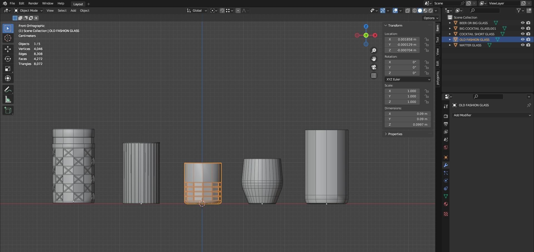Click the zoom viewport magnifier icon
The image size is (534, 252).
(x=374, y=51)
